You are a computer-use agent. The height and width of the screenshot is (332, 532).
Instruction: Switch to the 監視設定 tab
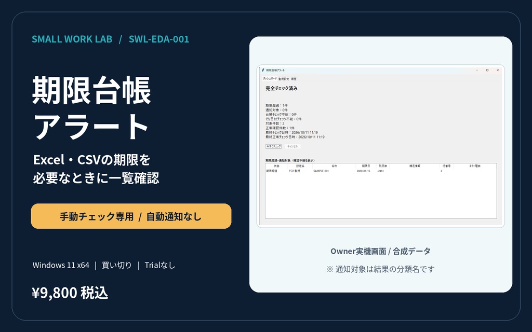[284, 79]
